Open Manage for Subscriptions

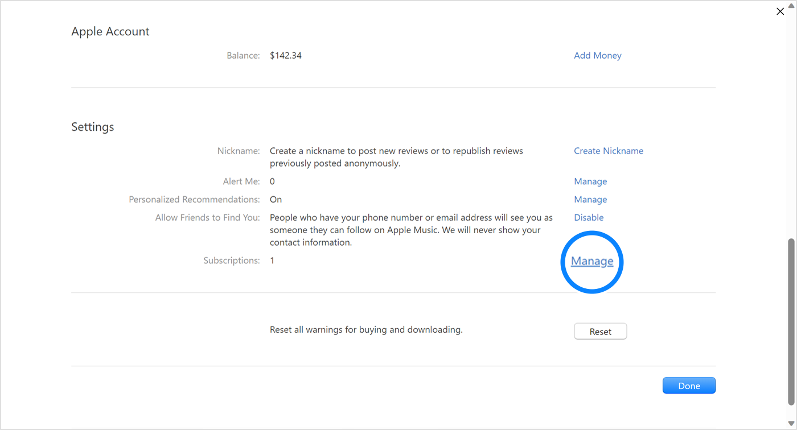tap(592, 261)
